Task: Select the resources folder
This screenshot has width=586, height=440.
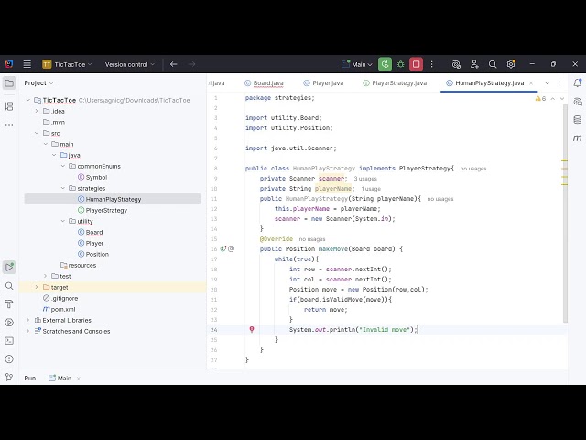Action: 78,265
